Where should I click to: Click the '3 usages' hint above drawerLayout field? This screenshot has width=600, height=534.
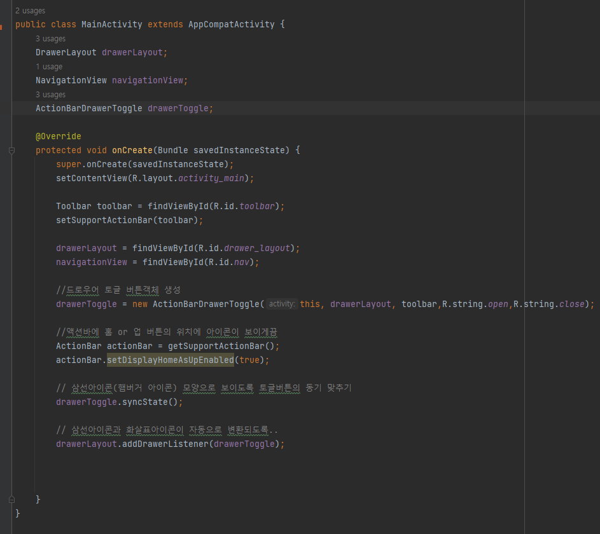[50, 39]
